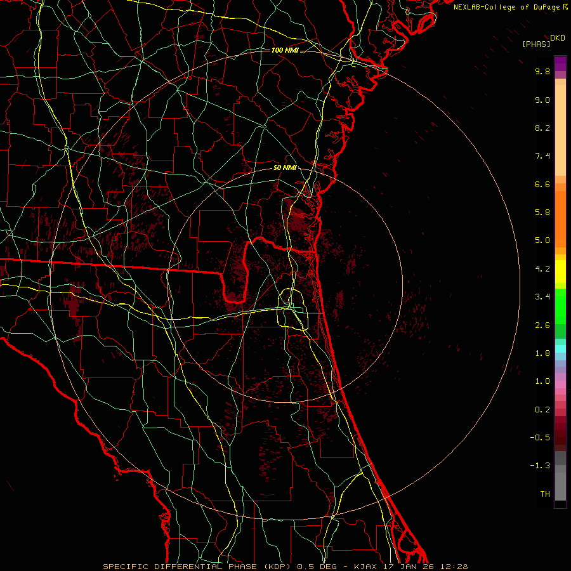The image size is (571, 571).
Task: Click the TH threshold label
Action: (x=545, y=494)
